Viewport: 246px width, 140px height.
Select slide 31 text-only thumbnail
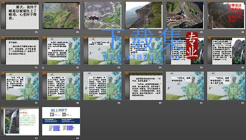click(20, 51)
